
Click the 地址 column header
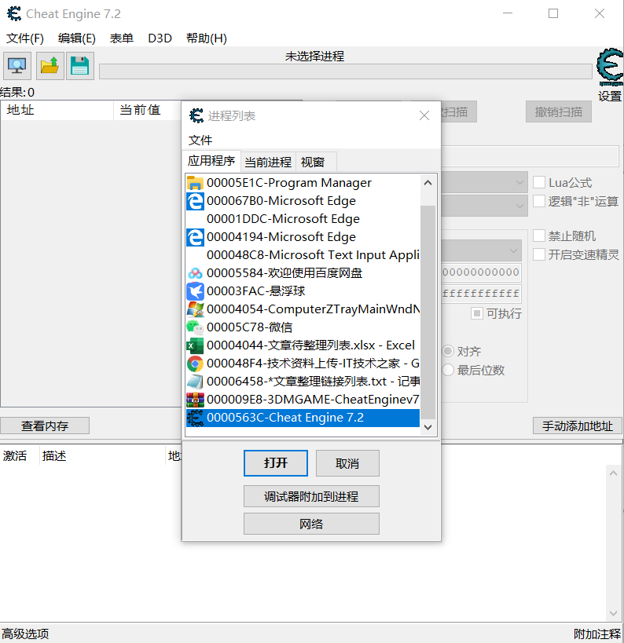pyautogui.click(x=57, y=110)
